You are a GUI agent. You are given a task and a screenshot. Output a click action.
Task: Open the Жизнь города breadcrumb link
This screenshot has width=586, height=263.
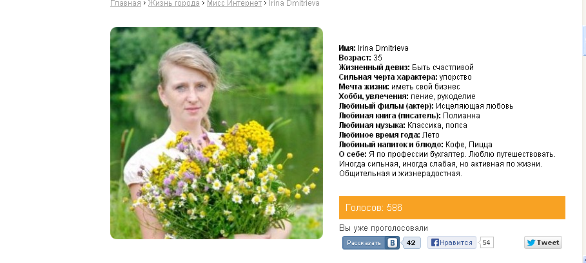point(174,3)
